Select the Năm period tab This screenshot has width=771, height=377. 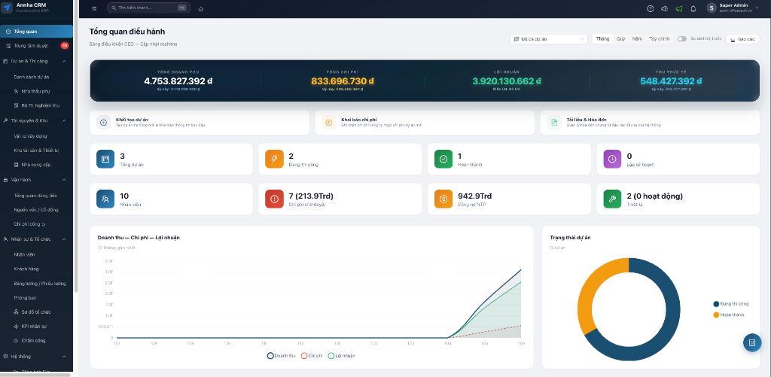(x=637, y=39)
